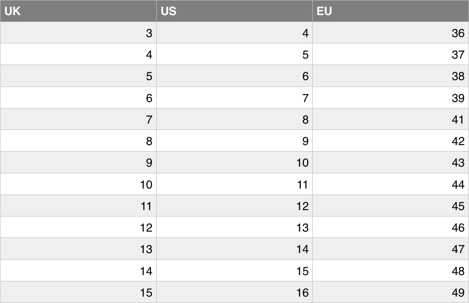Click the EU size 39 cell
The width and height of the screenshot is (469, 303).
pos(391,98)
